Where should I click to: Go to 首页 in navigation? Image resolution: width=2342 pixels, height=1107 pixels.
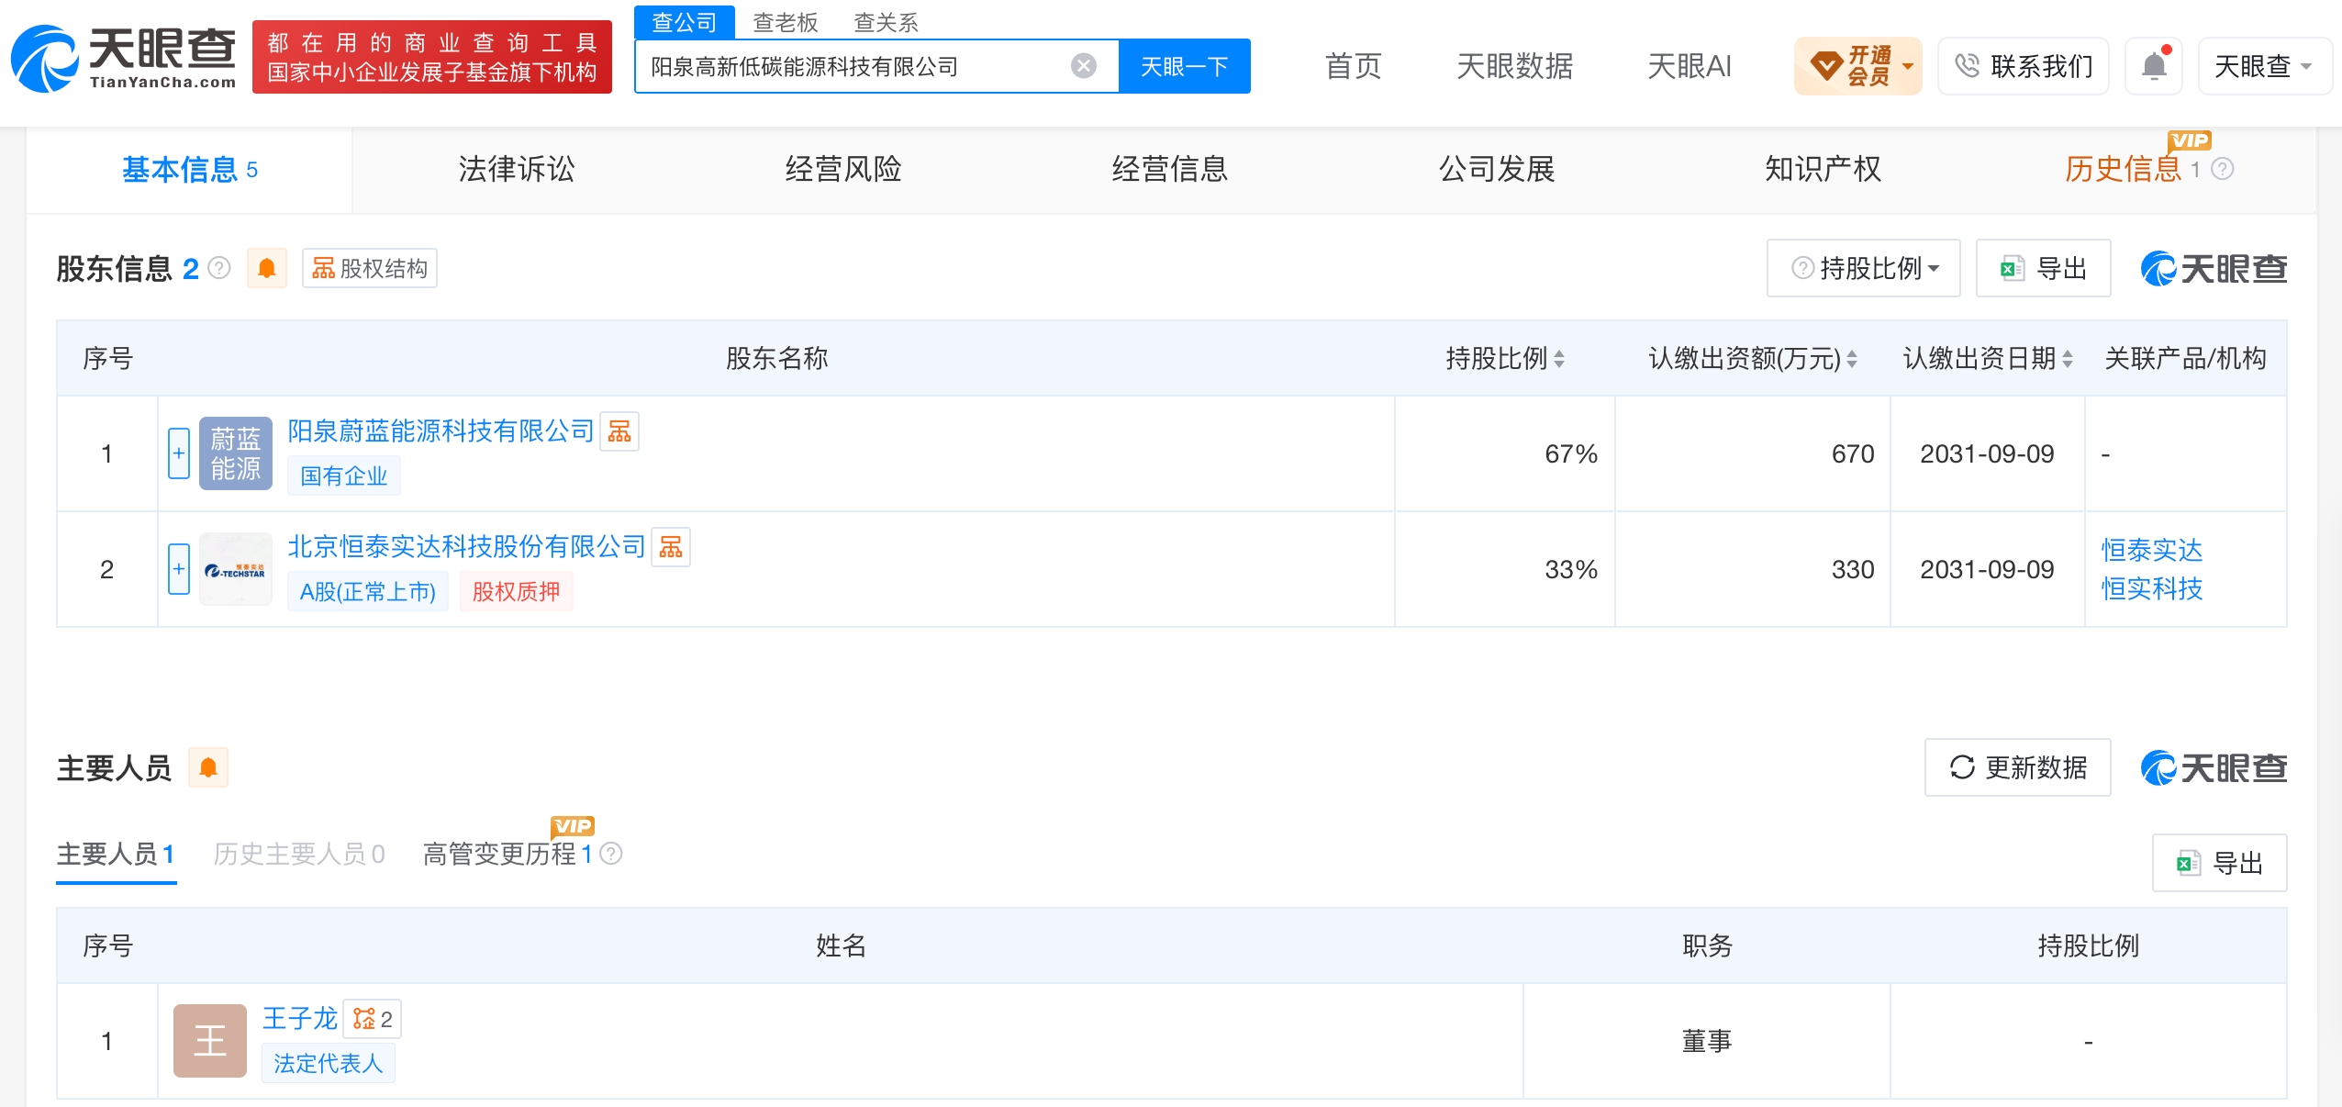click(x=1354, y=66)
